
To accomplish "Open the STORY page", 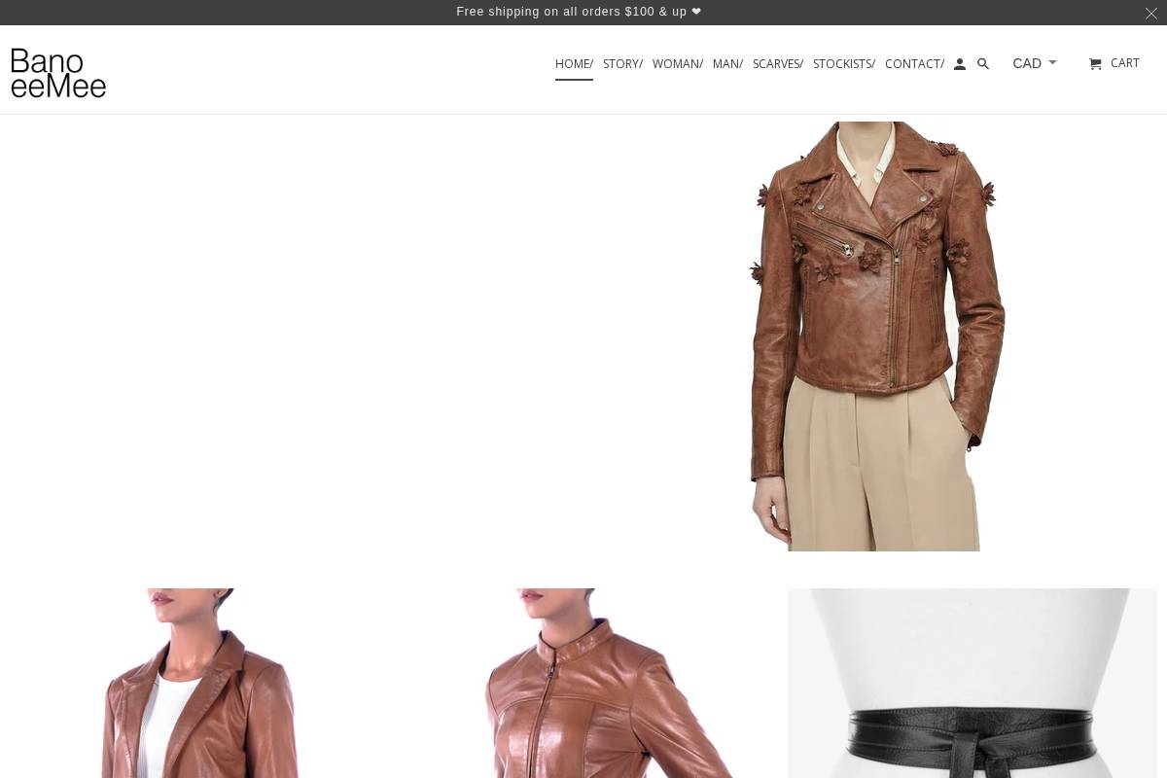I will click(x=622, y=63).
